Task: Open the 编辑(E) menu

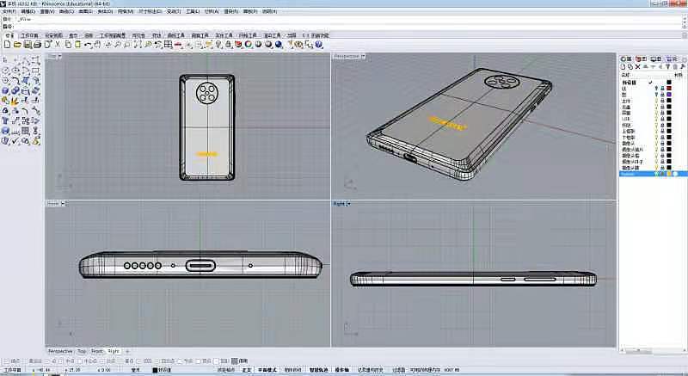Action: click(x=28, y=11)
